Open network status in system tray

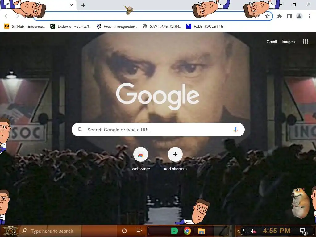click(246, 231)
